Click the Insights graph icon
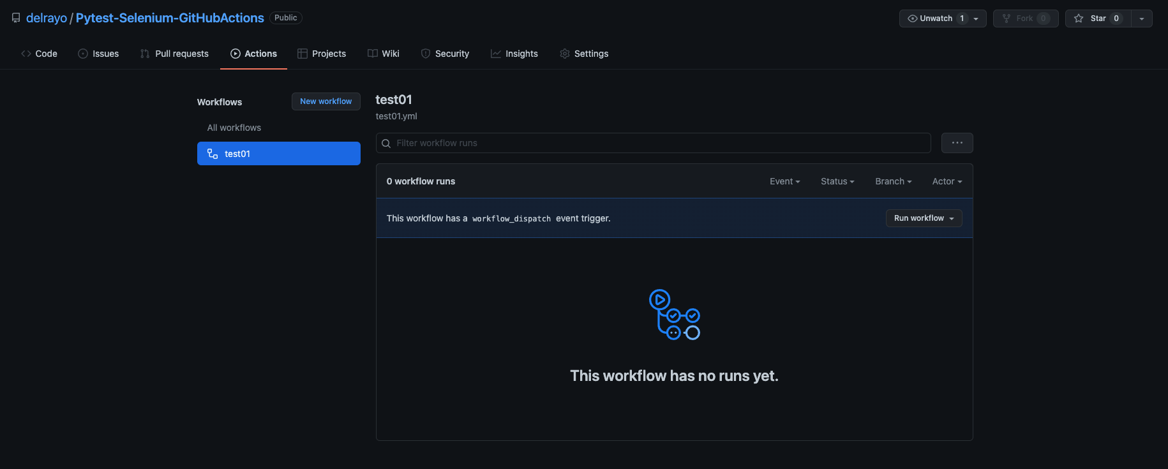Viewport: 1168px width, 469px height. click(x=496, y=54)
